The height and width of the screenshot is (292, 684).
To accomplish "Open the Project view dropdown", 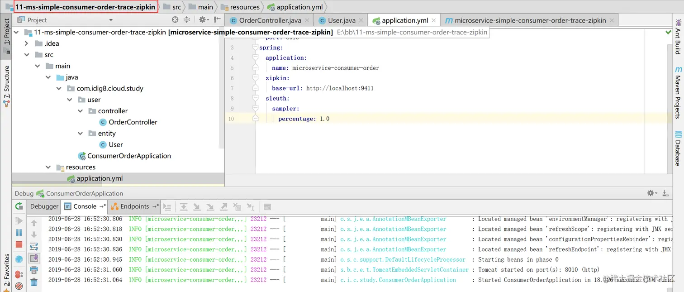I will [x=111, y=20].
